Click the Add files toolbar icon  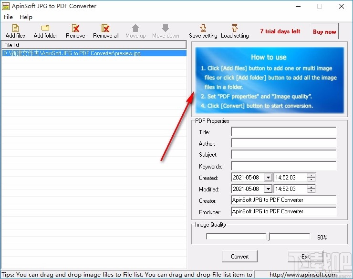click(15, 28)
